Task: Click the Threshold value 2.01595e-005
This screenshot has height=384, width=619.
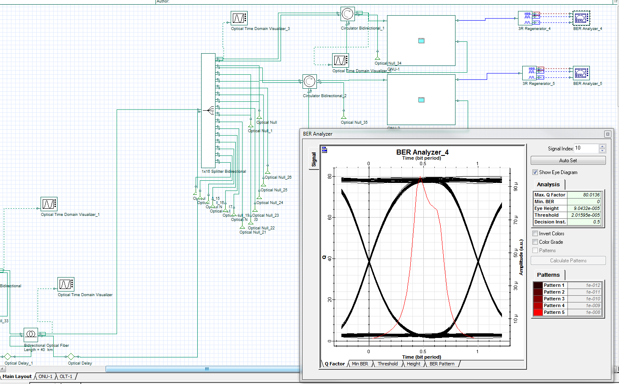Action: tap(584, 215)
